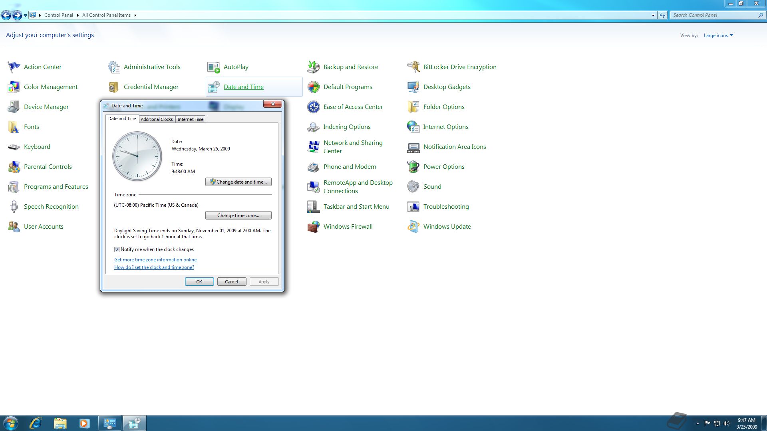The width and height of the screenshot is (767, 431).
Task: Go back with the Back arrow button
Action: click(x=6, y=15)
